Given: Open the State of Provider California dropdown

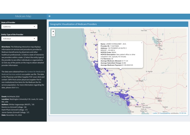Looking at the screenshot, I should coord(19,27).
